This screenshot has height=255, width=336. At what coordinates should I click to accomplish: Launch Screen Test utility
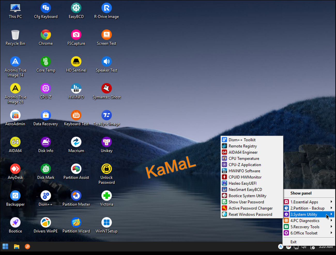point(106,38)
